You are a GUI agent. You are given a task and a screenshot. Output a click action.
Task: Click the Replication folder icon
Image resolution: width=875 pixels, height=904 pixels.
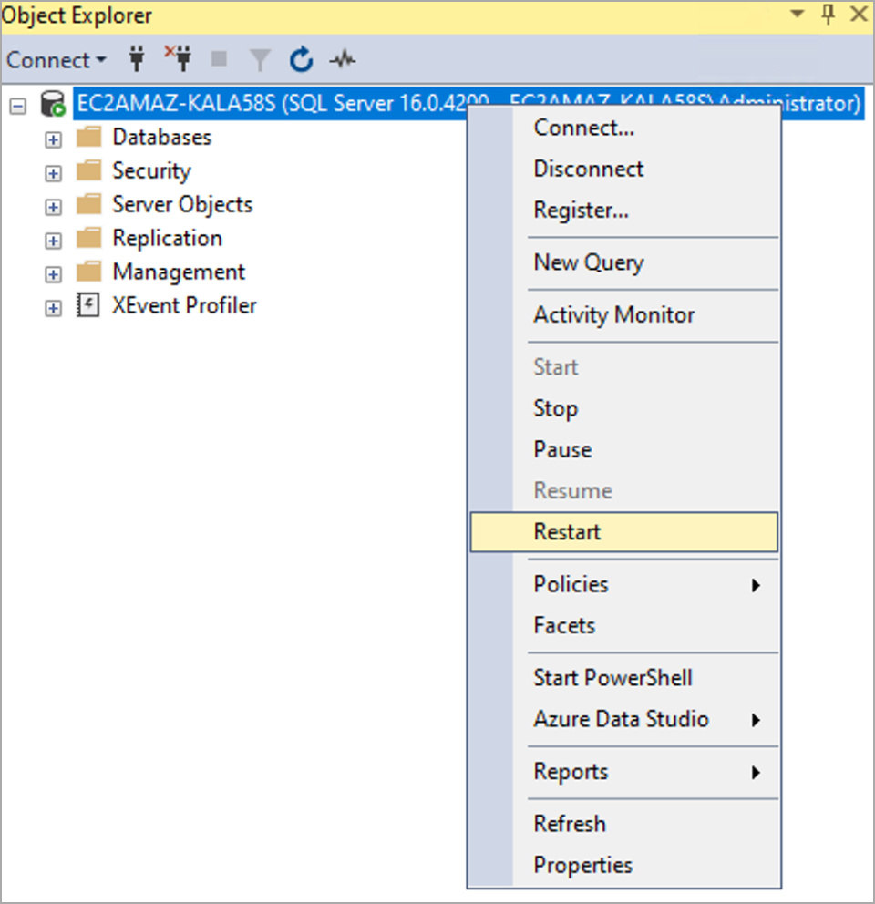tap(88, 238)
